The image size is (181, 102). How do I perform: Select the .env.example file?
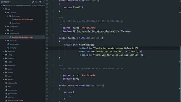pyautogui.click(x=12, y=90)
